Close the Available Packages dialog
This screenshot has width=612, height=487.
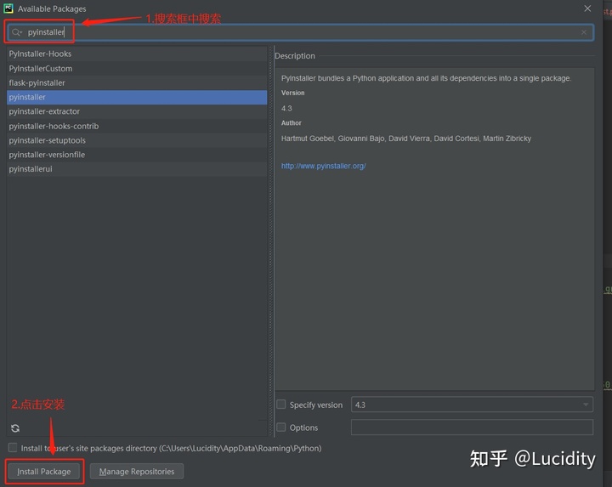click(x=587, y=8)
